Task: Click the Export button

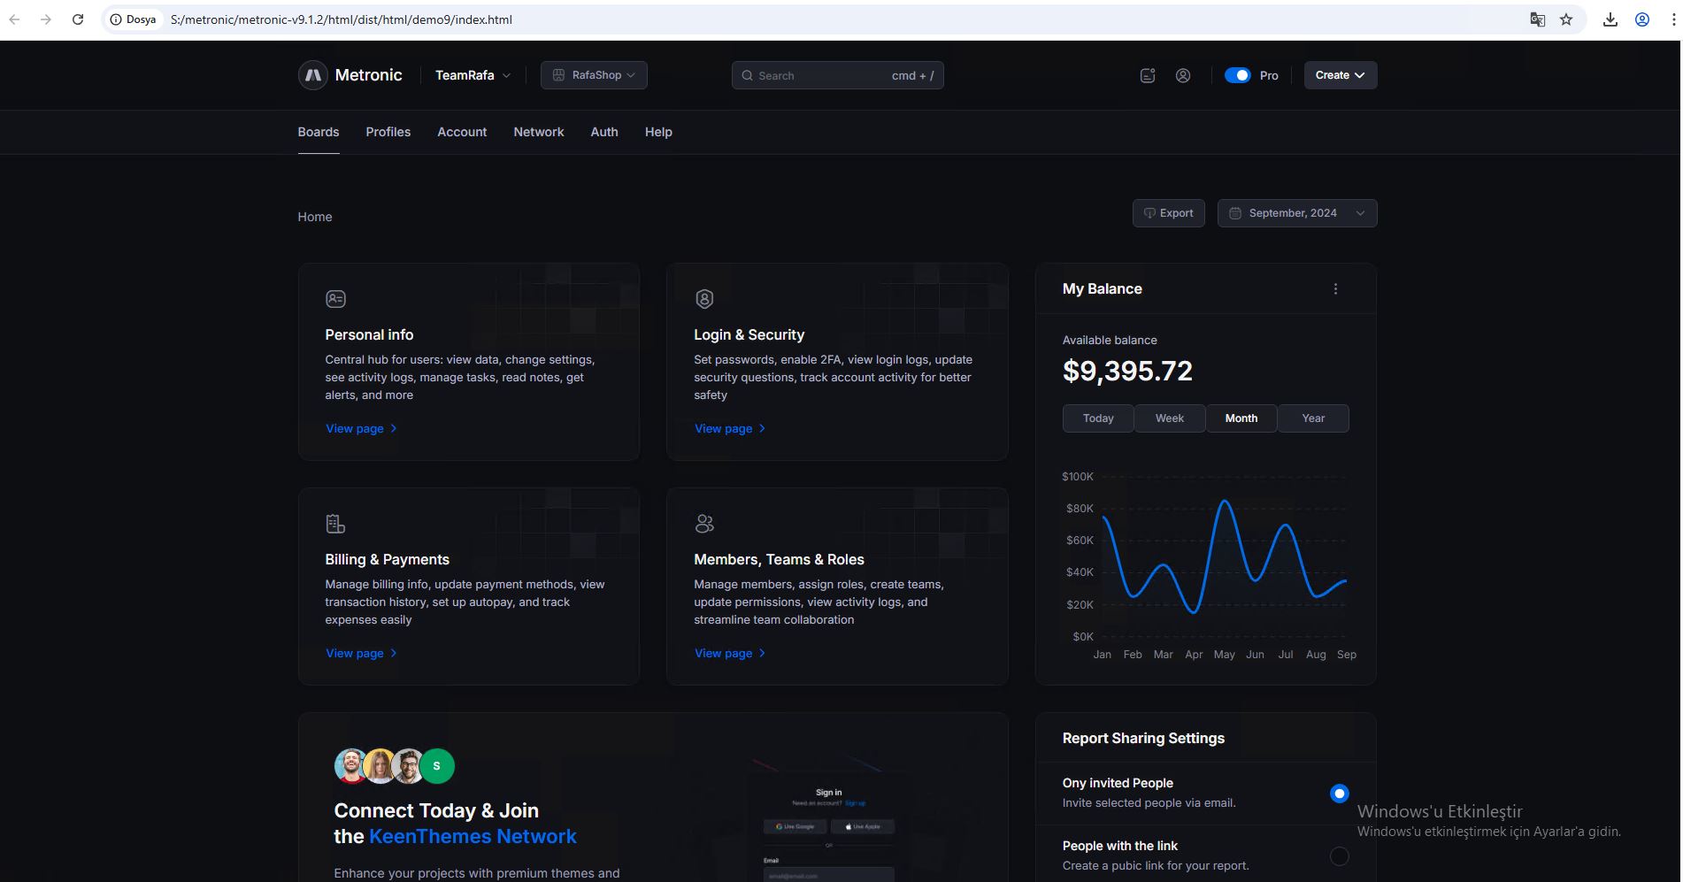Action: coord(1168,213)
